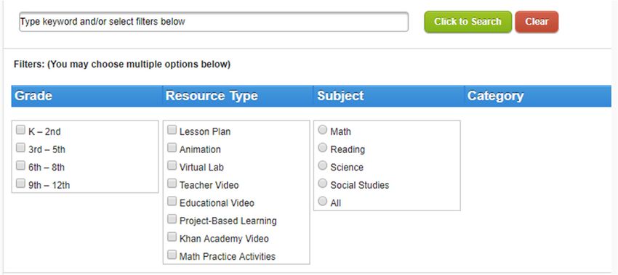Enable the 9th – 12th grade filter
The image size is (618, 275).
coord(20,184)
